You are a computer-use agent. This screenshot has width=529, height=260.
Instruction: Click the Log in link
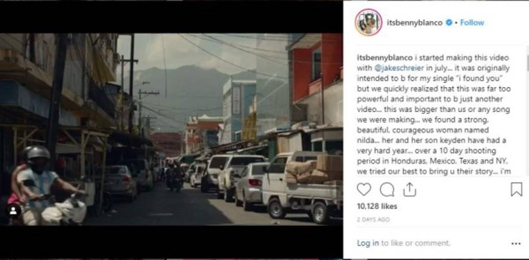pyautogui.click(x=368, y=243)
